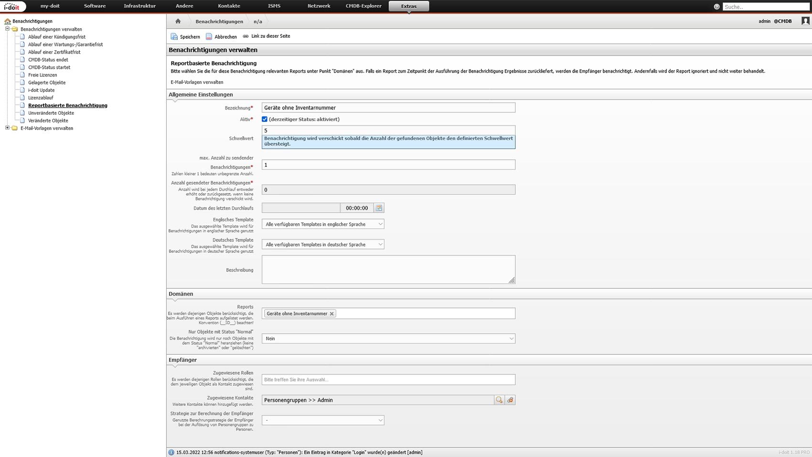
Task: Open the Infrastruktur menu
Action: (139, 6)
